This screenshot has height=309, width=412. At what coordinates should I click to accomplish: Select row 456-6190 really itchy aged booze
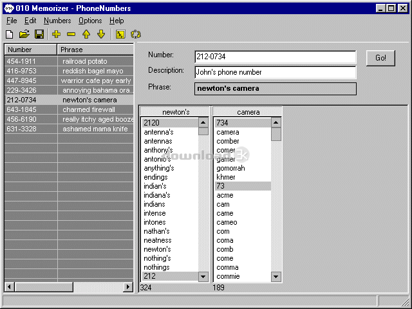coord(69,119)
